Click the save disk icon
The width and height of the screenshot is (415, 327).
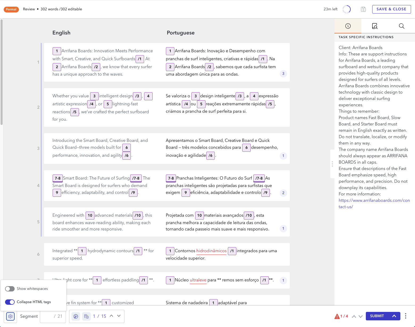click(363, 9)
